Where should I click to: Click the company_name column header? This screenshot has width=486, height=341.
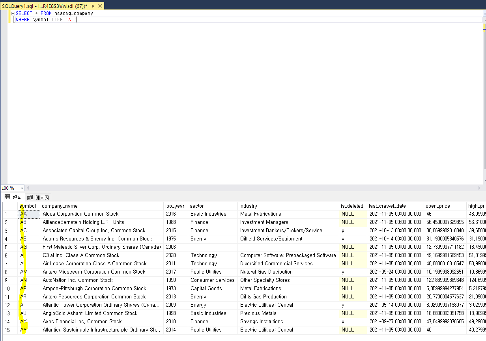pyautogui.click(x=102, y=206)
